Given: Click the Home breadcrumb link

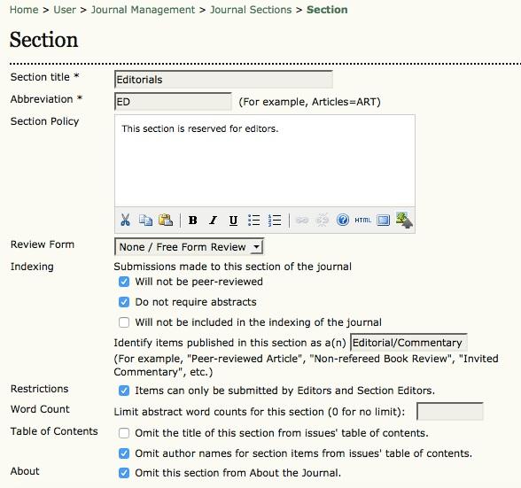Looking at the screenshot, I should [24, 10].
